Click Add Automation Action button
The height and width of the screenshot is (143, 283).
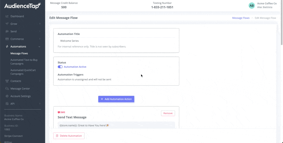[x=116, y=99]
